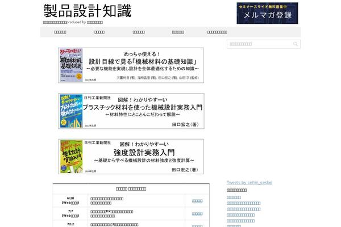Open the link in the 7/7 seminar row

(197, 214)
